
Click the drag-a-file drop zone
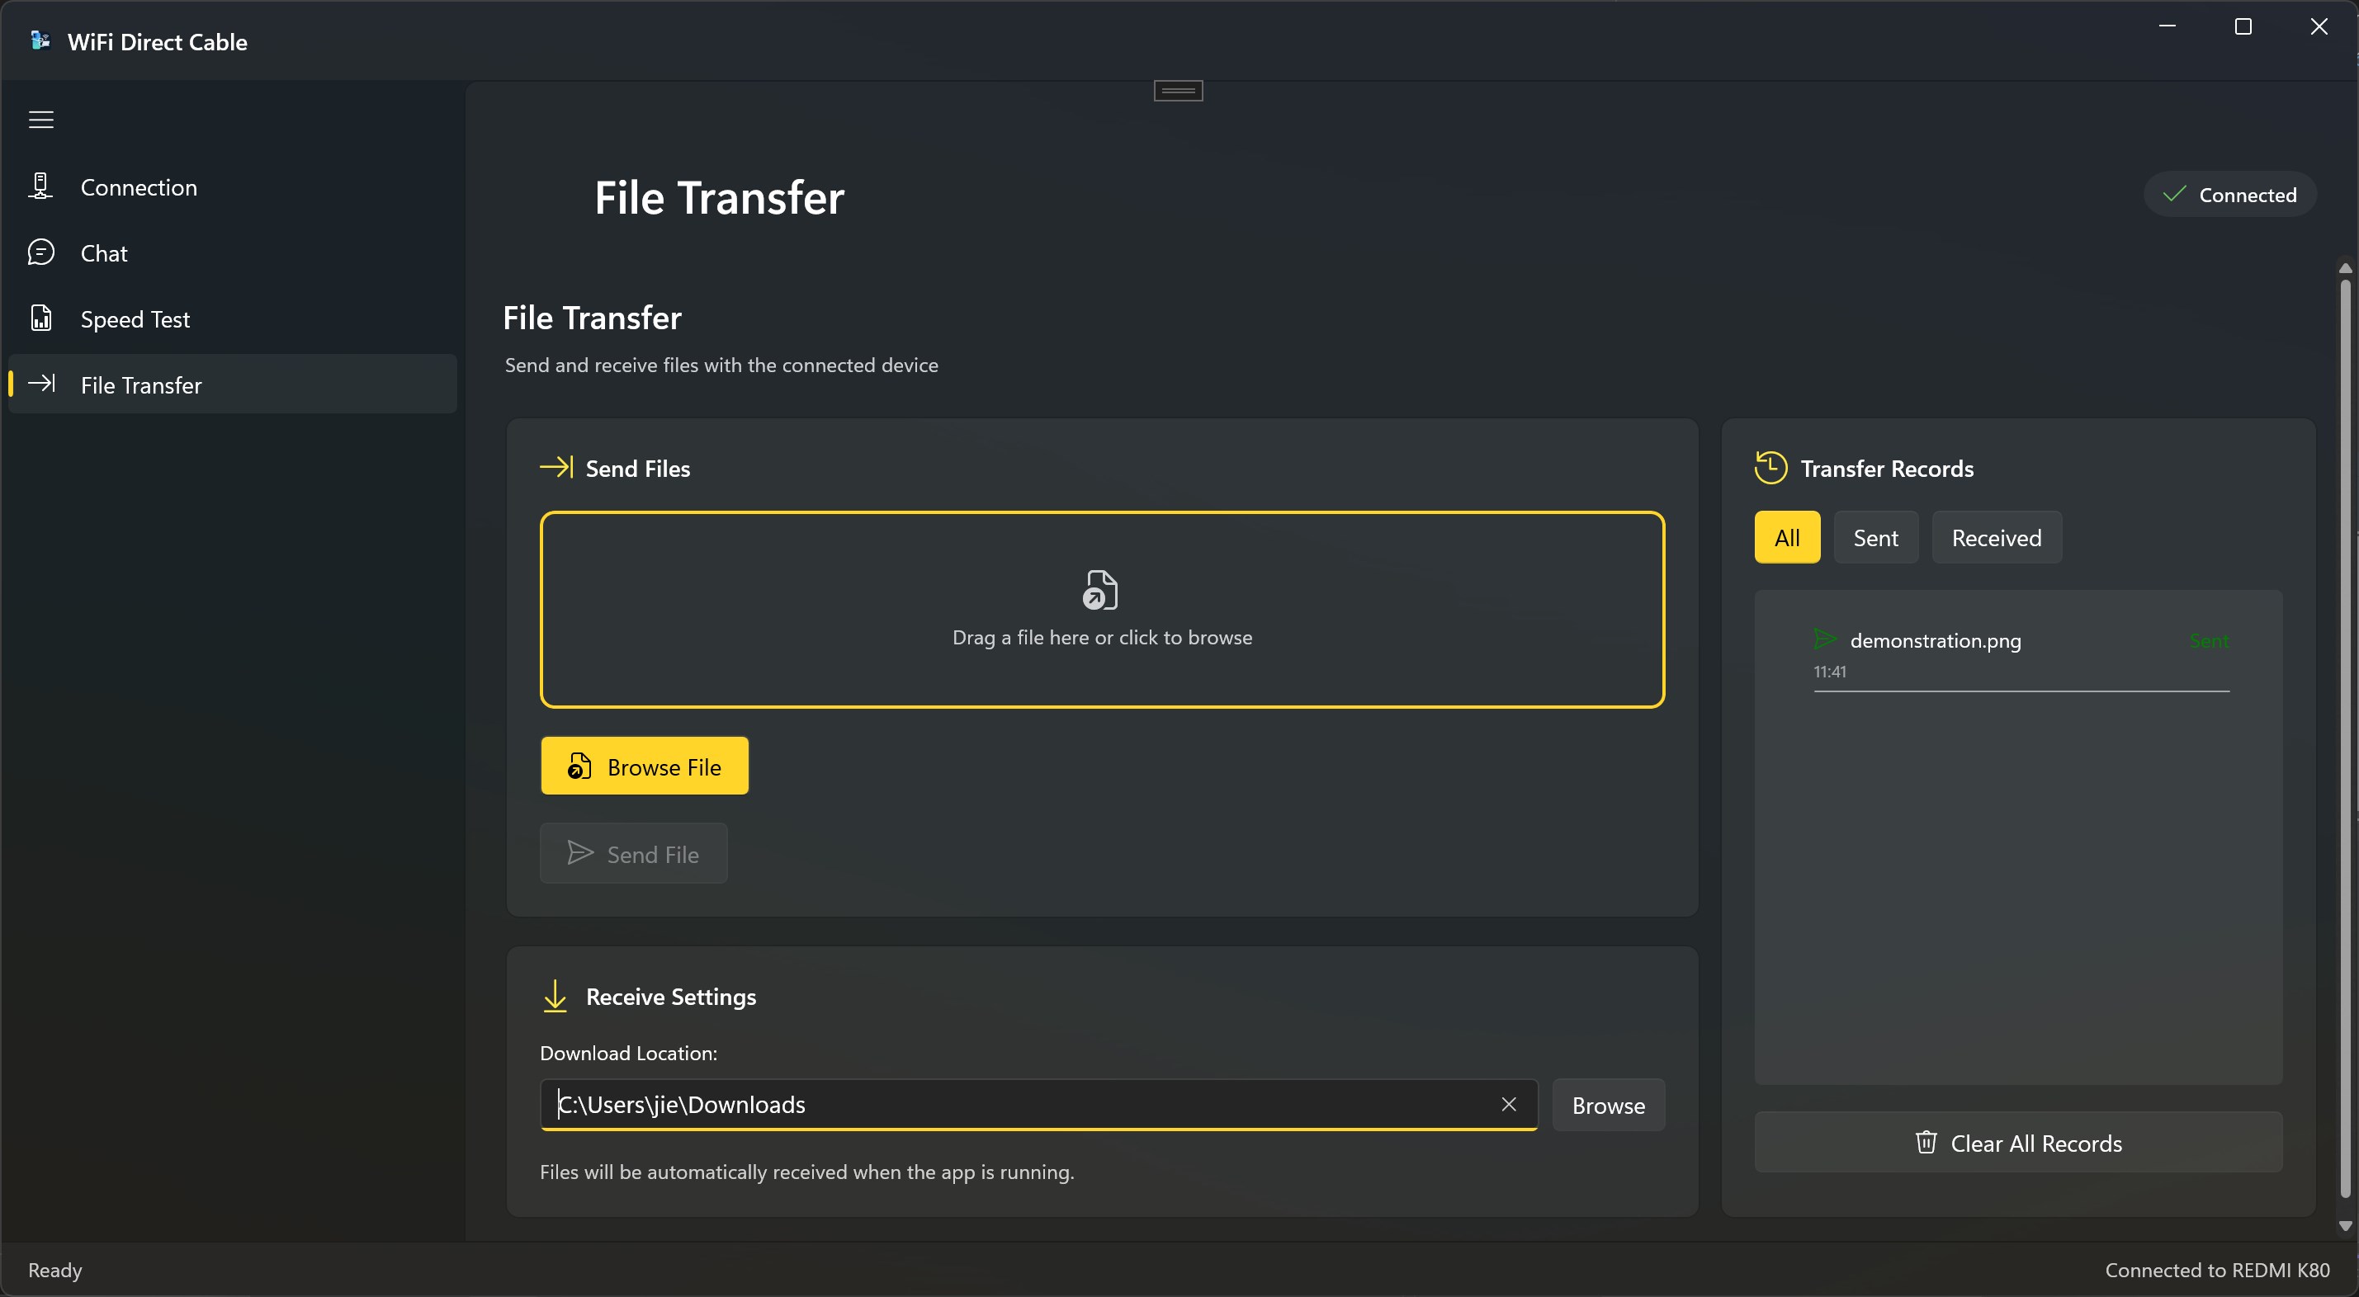tap(1102, 610)
